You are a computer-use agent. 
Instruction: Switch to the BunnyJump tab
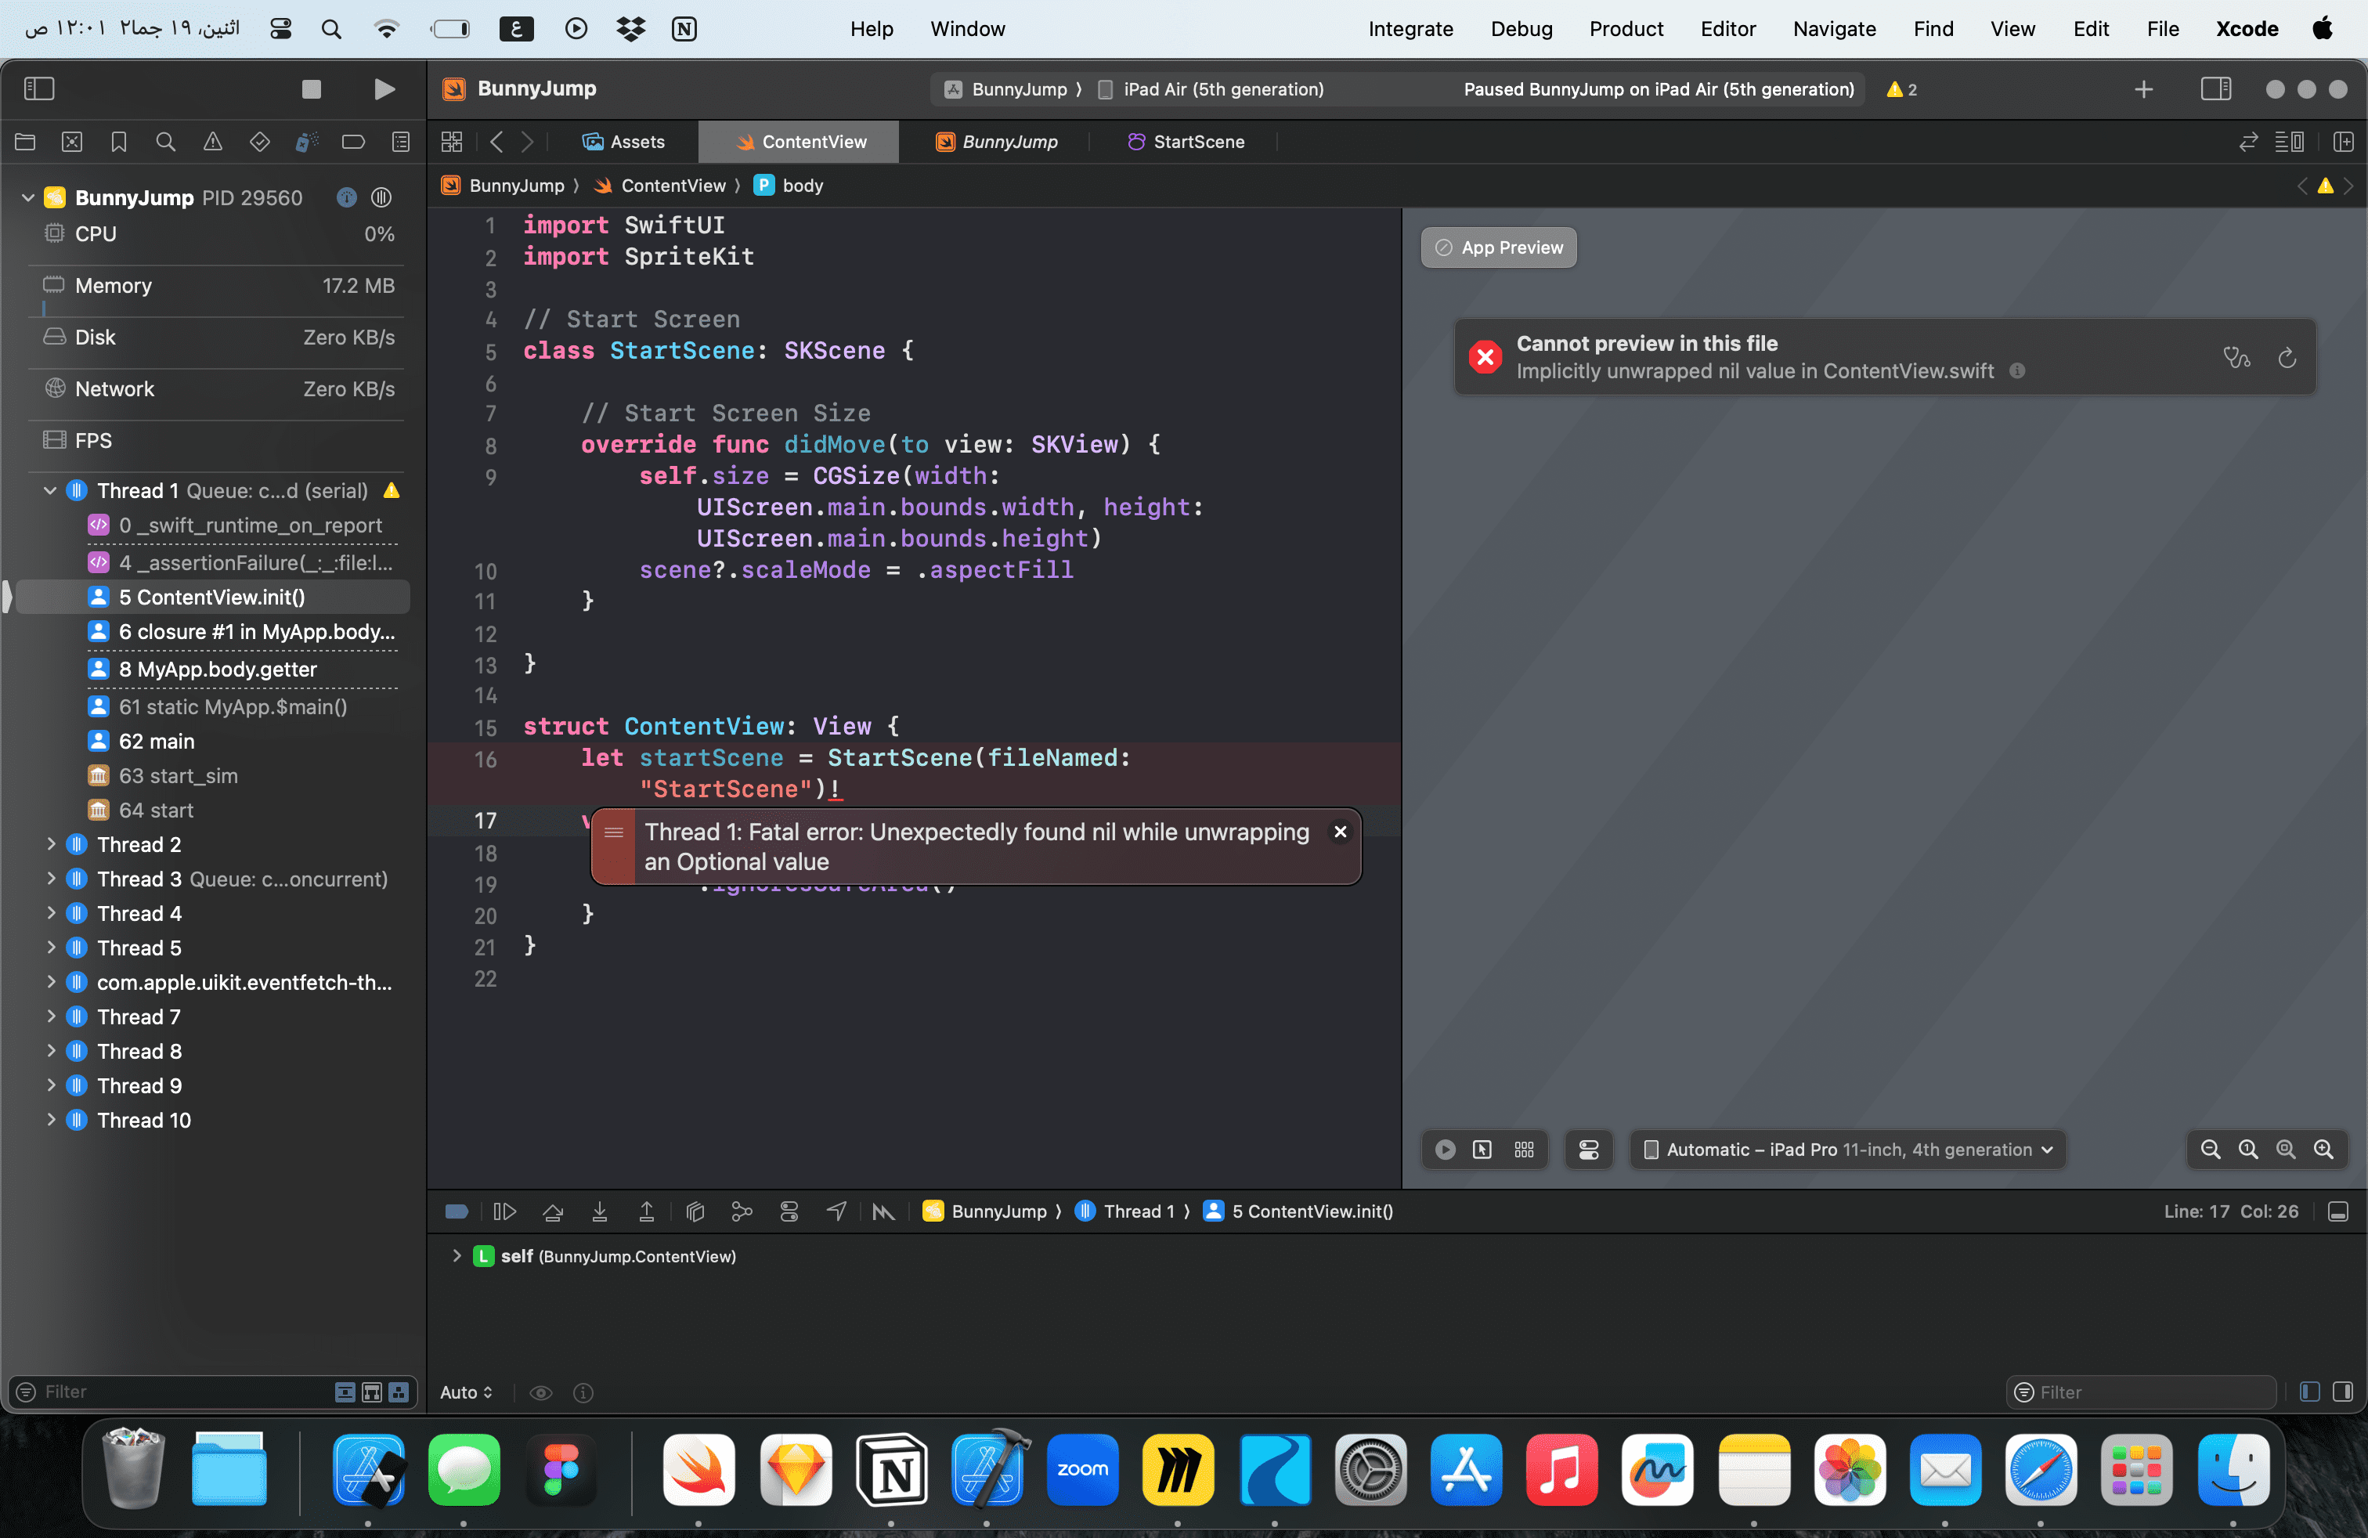(996, 141)
